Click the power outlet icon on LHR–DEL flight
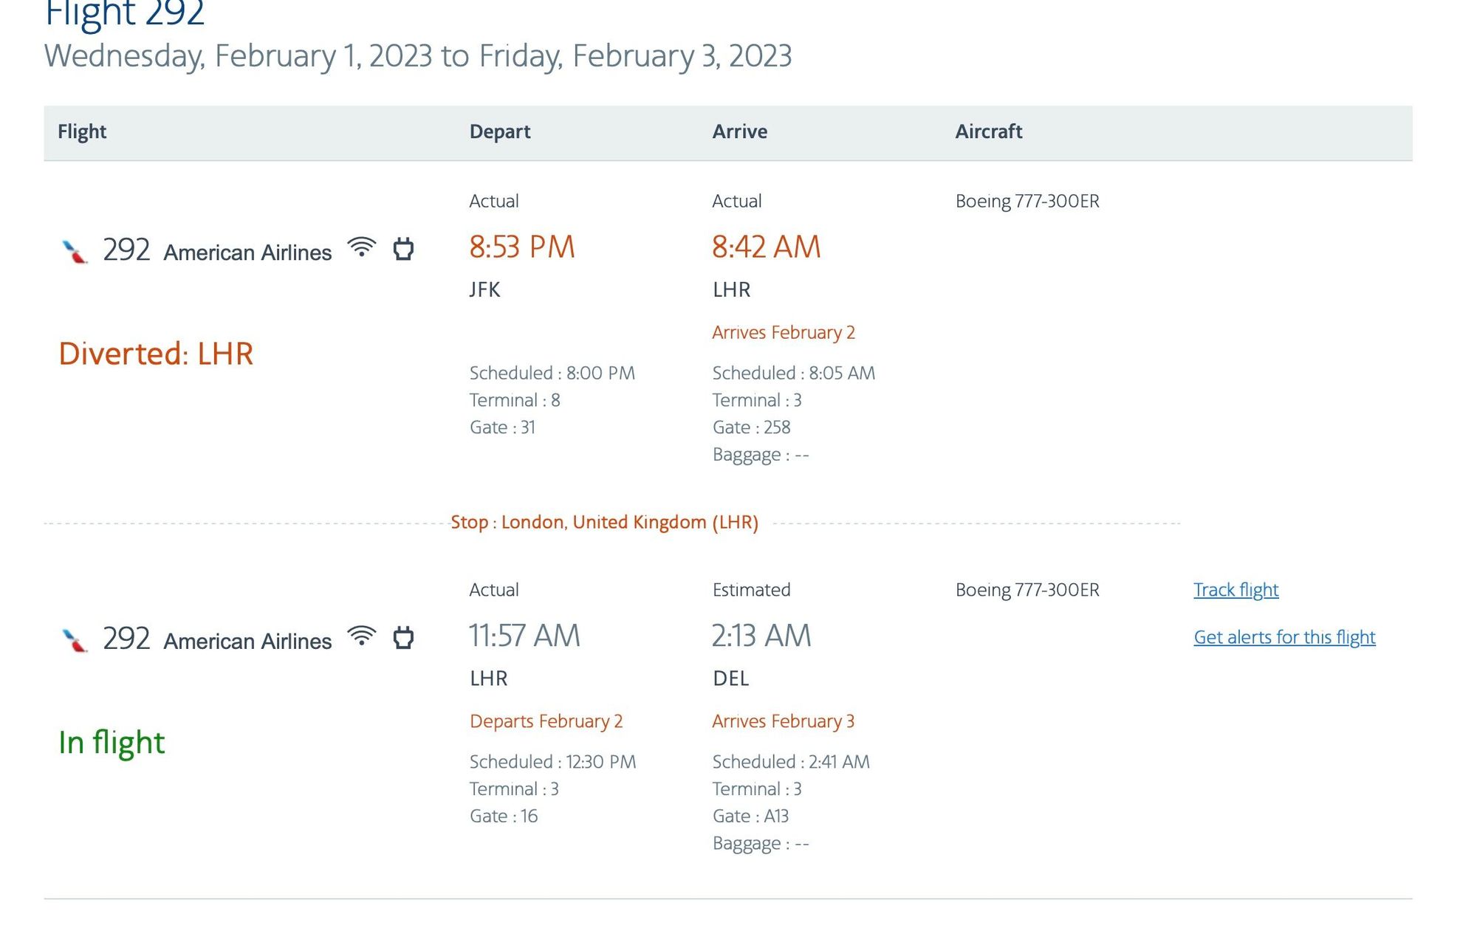Image resolution: width=1477 pixels, height=928 pixels. click(x=403, y=637)
